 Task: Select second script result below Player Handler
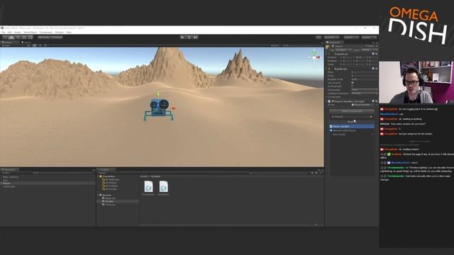(x=352, y=130)
